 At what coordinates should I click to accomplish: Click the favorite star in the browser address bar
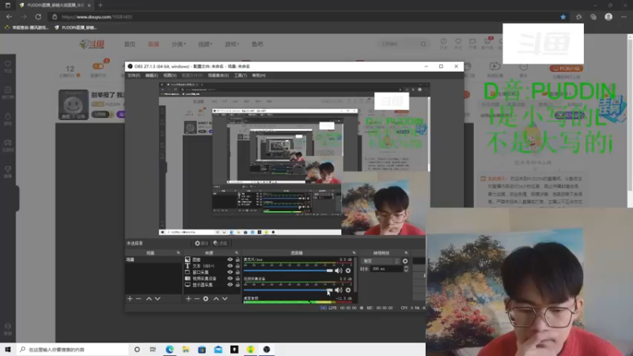click(x=563, y=17)
